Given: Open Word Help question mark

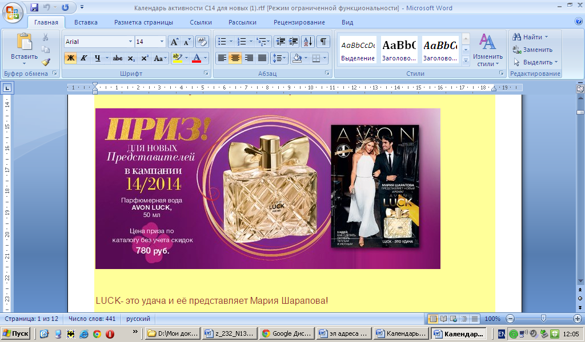Looking at the screenshot, I should pyautogui.click(x=579, y=21).
